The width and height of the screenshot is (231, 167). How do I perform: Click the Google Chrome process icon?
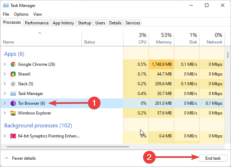click(13, 64)
